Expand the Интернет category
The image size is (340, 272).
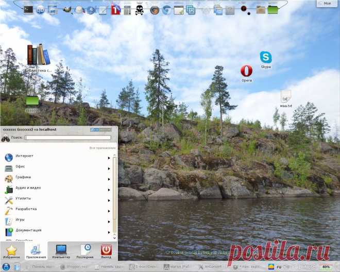click(57, 156)
